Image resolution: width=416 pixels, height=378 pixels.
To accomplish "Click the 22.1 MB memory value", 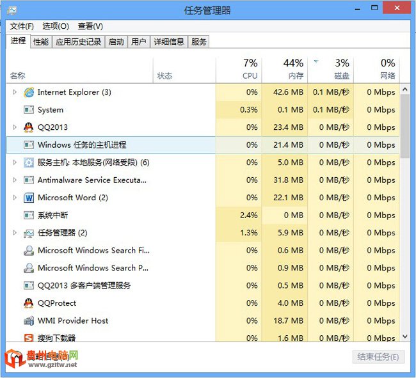I will (x=288, y=198).
